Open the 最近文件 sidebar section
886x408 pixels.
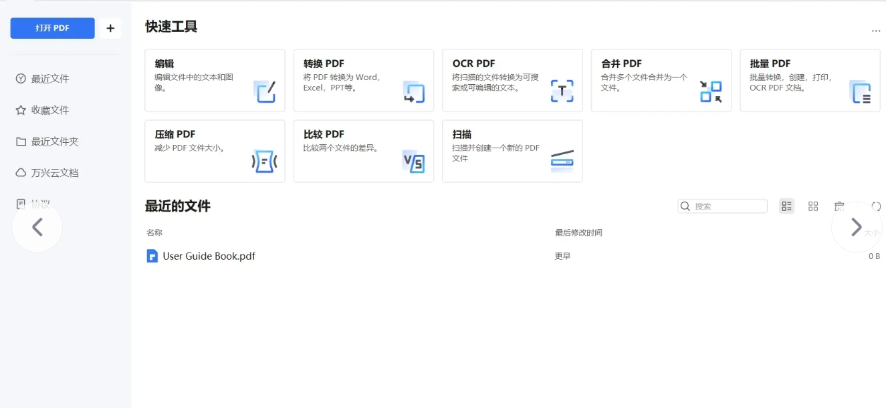pyautogui.click(x=50, y=79)
